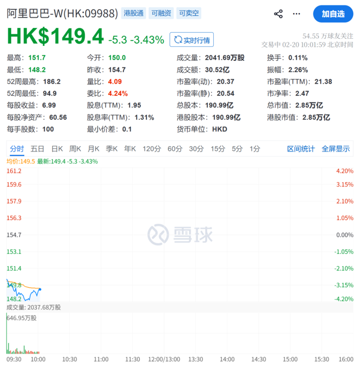Click the share icon near the title

(279, 14)
